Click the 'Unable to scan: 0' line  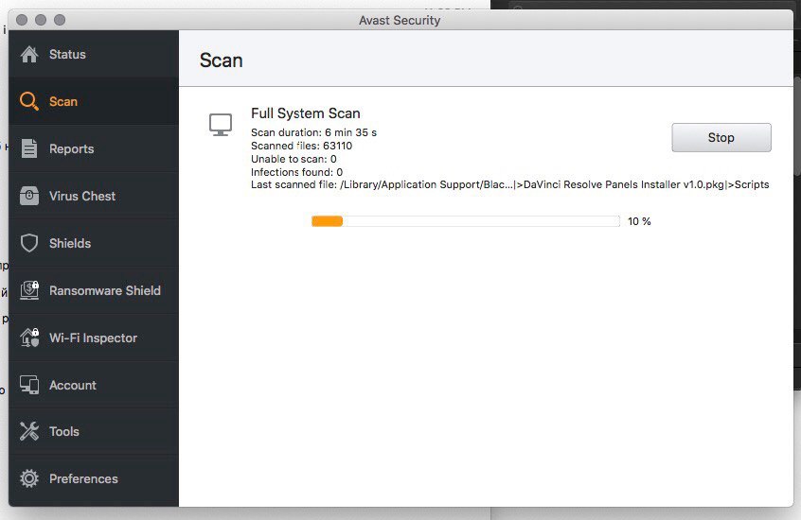point(294,159)
